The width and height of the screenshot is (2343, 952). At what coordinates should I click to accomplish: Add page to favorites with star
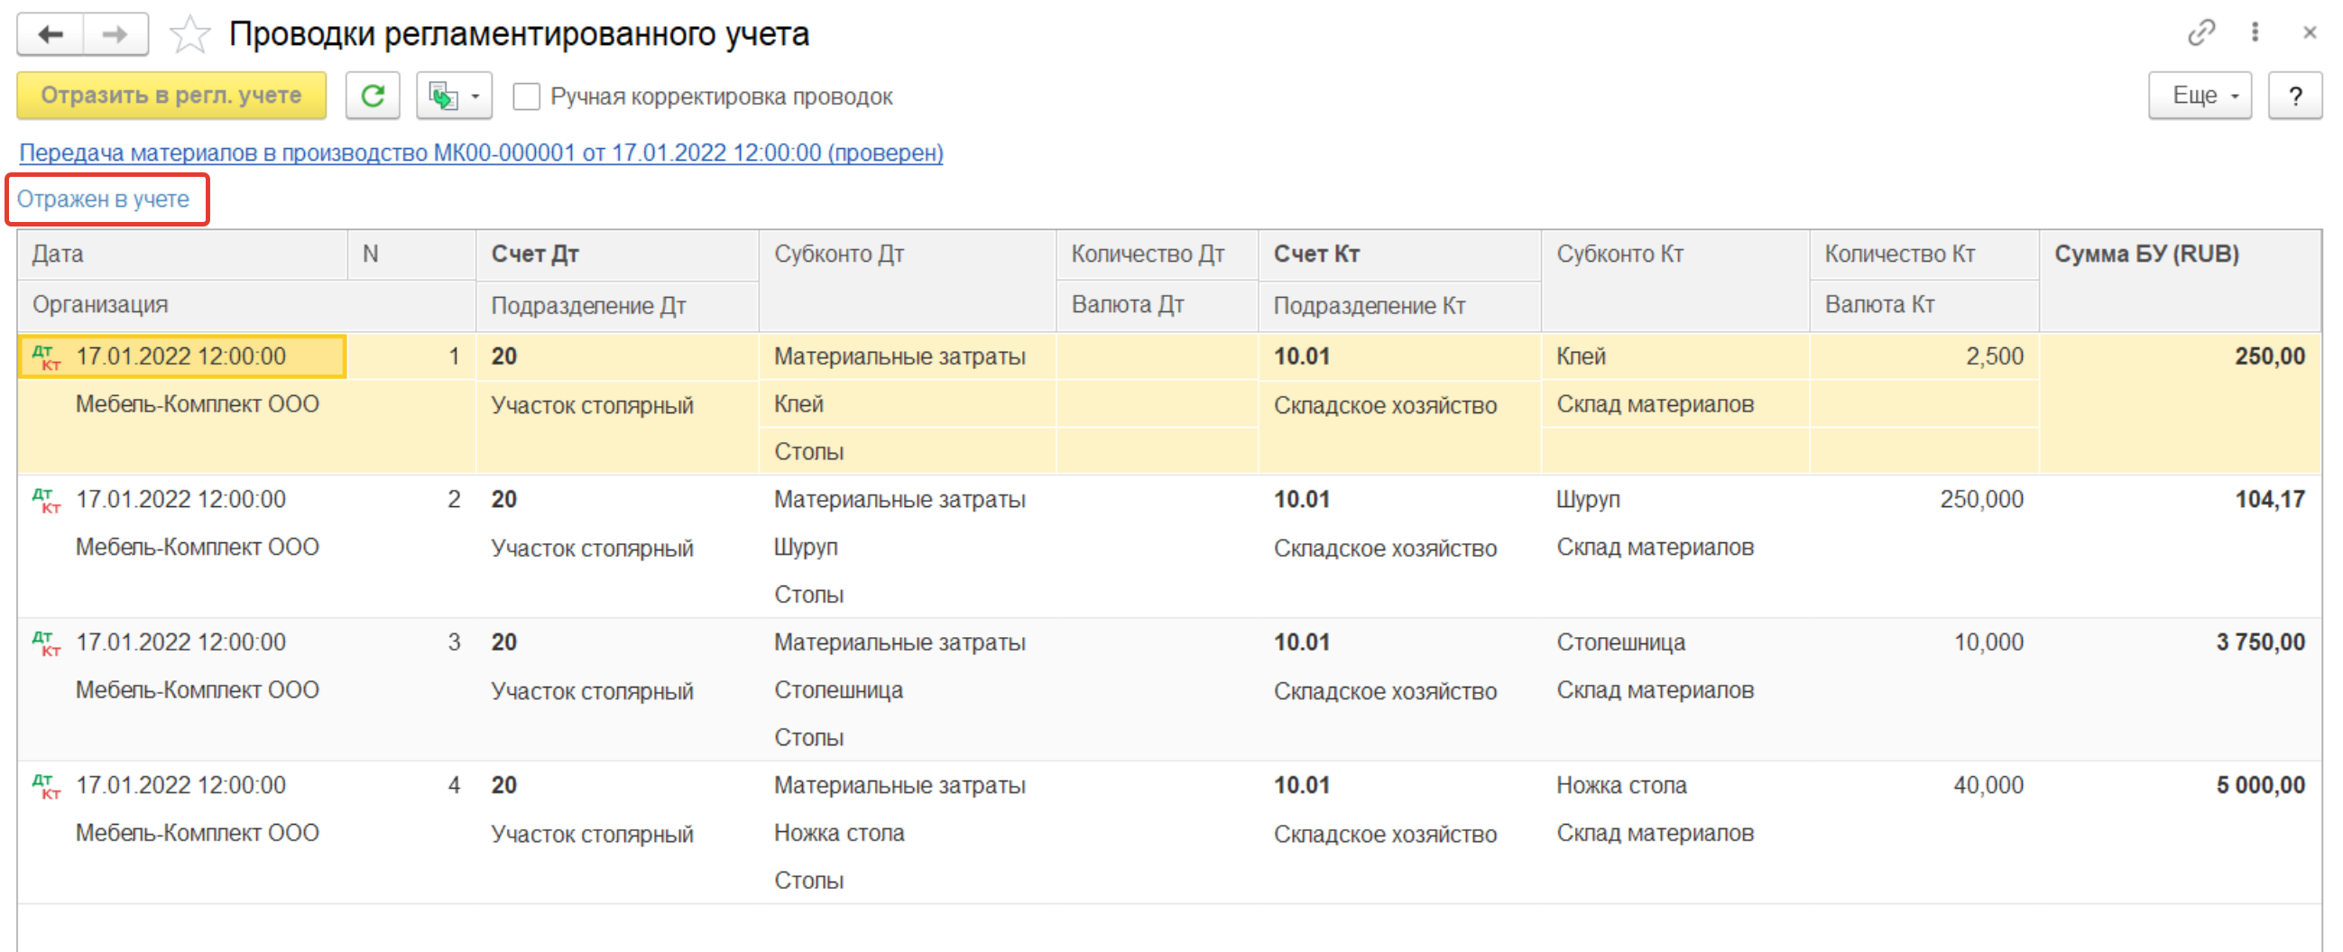click(x=189, y=34)
